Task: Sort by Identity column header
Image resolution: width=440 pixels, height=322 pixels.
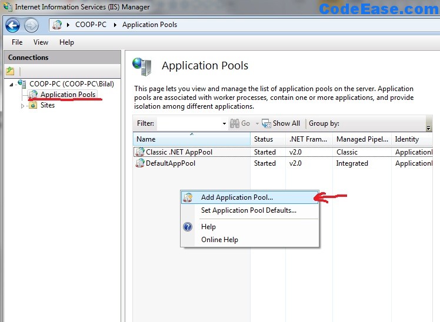Action: pos(412,139)
